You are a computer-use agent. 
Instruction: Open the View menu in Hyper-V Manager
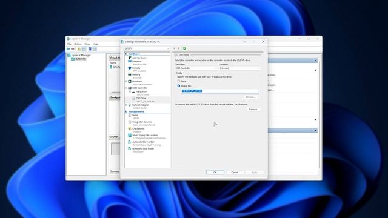(x=87, y=44)
